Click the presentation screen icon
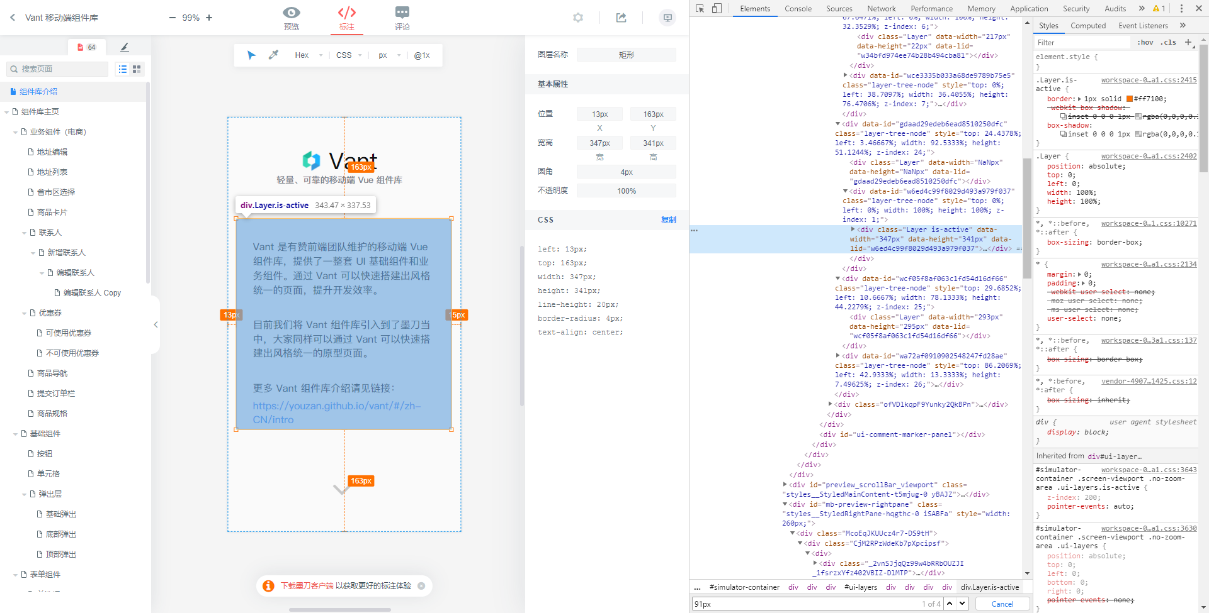 point(667,18)
